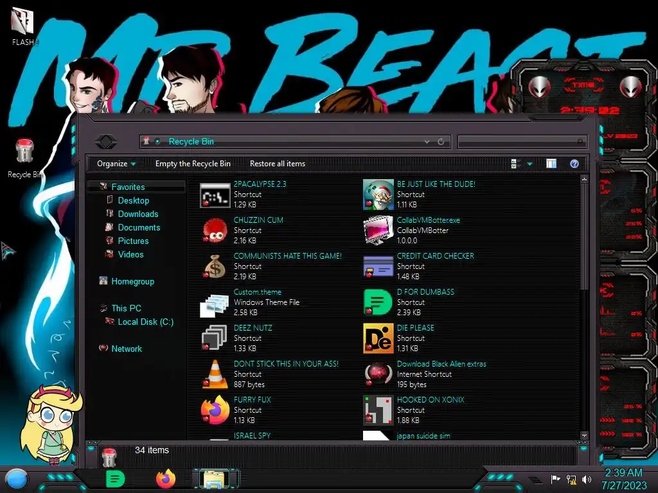658x493 pixels.
Task: Select the DEEZ NUTZ stacked windows icon
Action: coord(215,338)
